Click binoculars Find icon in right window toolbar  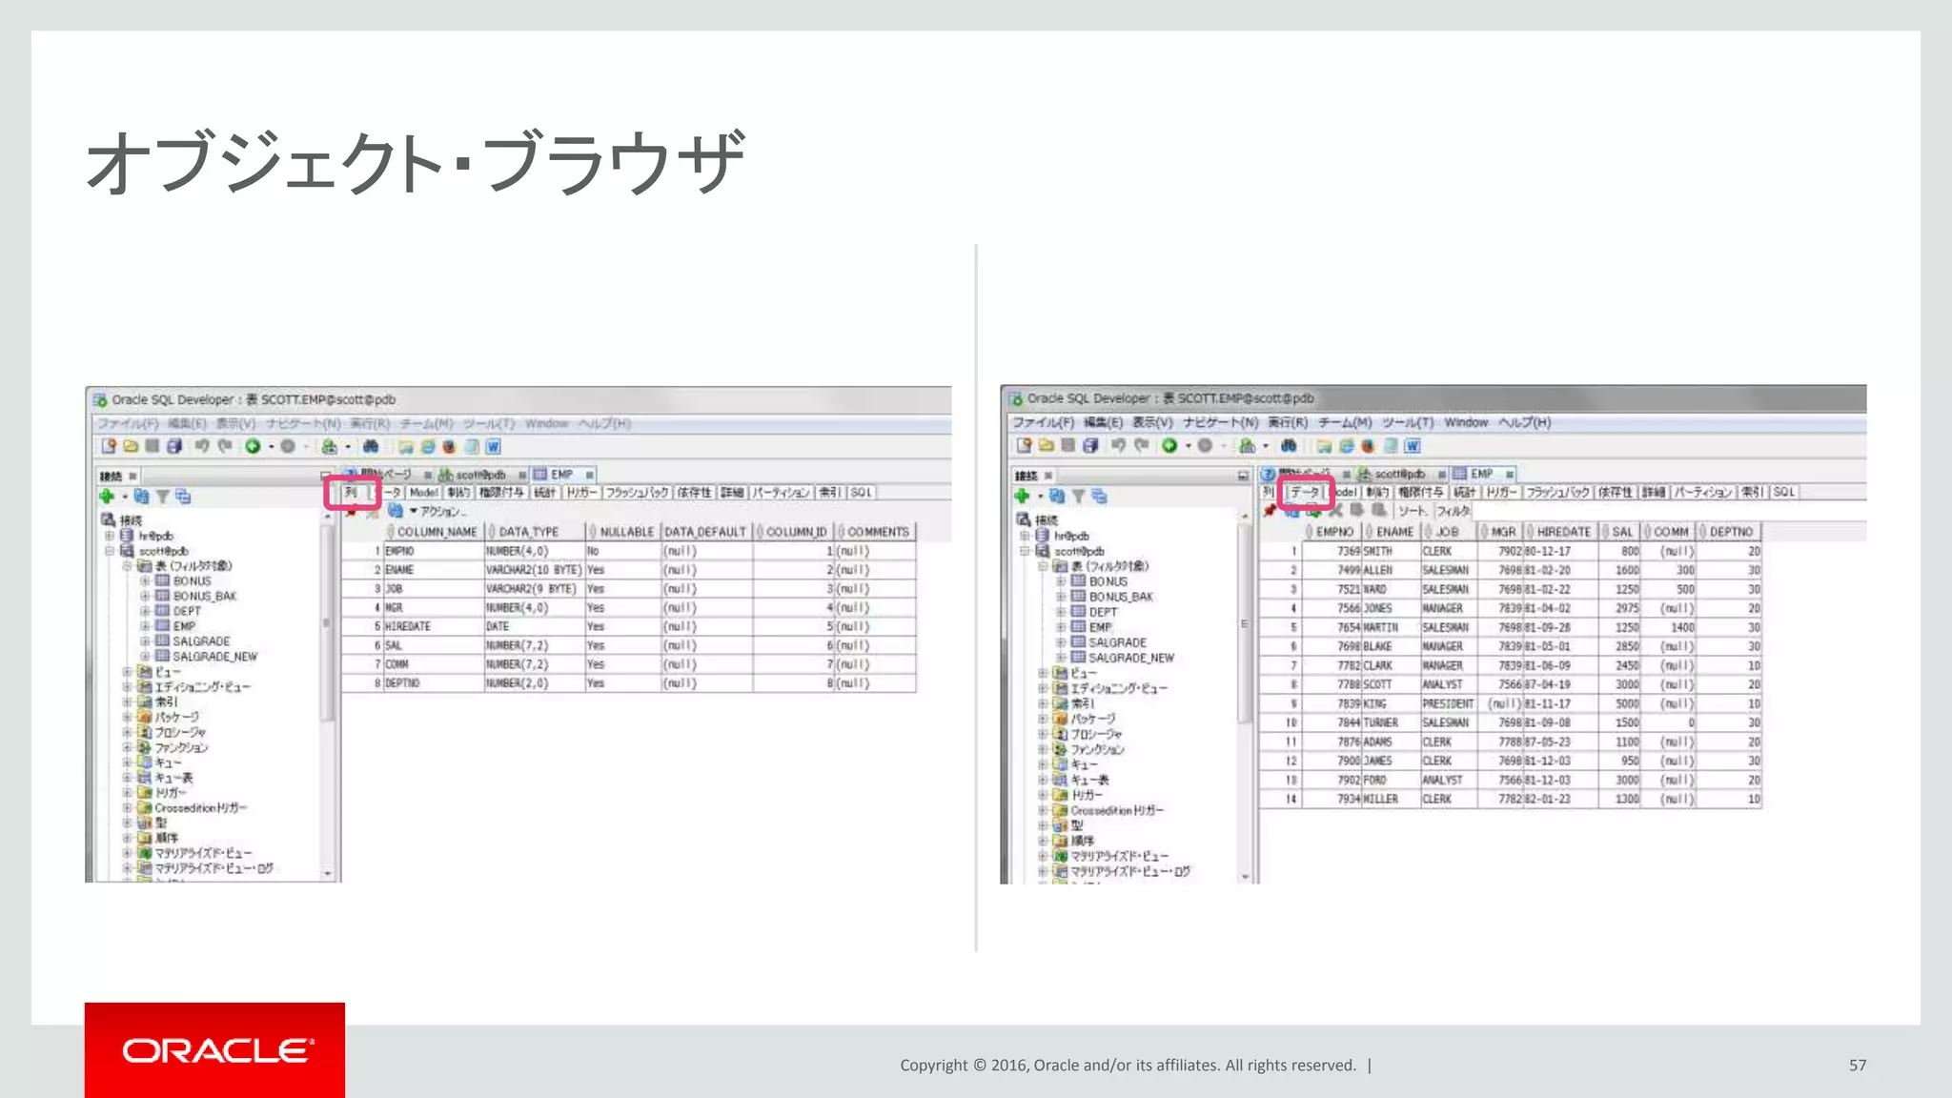pos(1289,445)
